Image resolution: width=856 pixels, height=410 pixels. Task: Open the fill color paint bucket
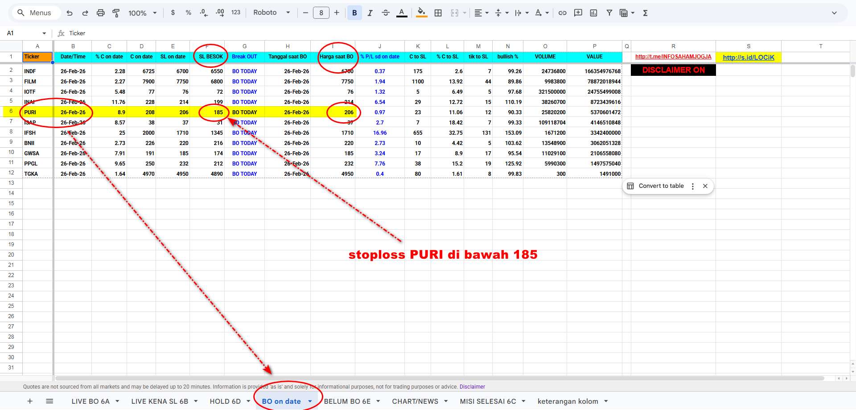[421, 13]
